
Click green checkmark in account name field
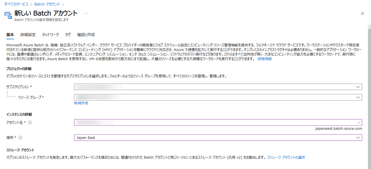(x=359, y=122)
